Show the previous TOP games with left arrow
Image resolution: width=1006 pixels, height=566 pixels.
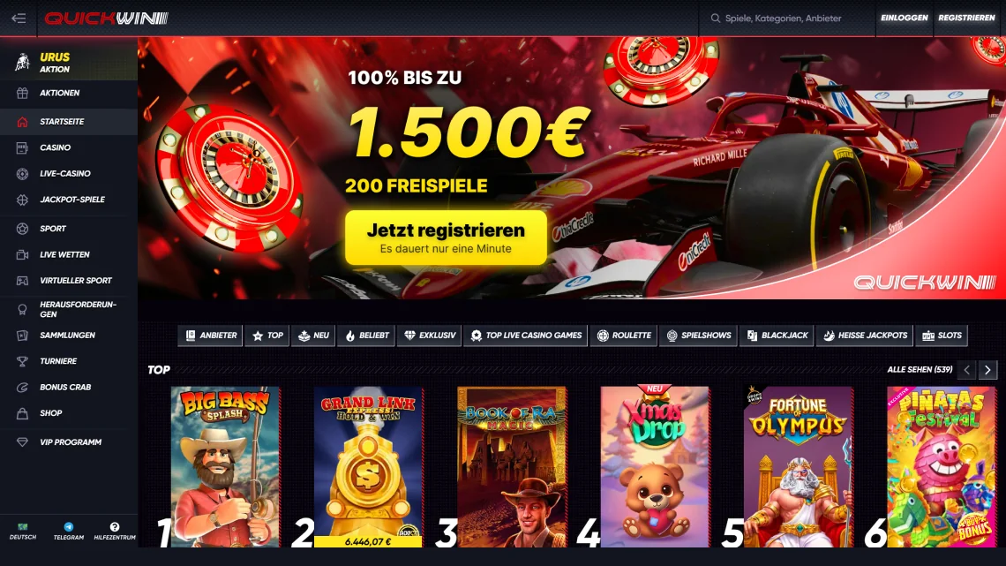tap(967, 370)
